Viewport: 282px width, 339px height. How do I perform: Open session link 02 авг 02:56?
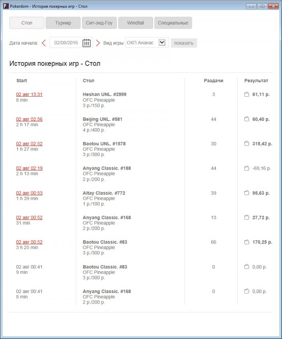[29, 119]
